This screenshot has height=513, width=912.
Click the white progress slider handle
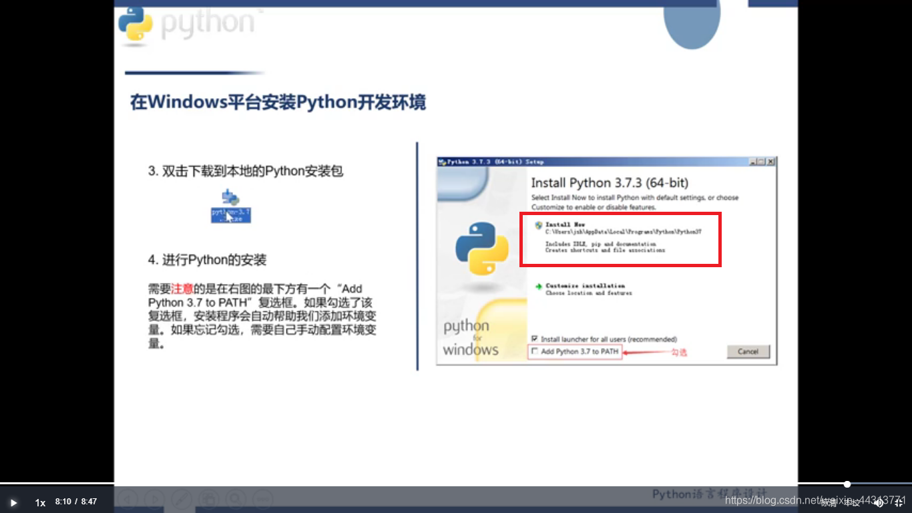[847, 484]
